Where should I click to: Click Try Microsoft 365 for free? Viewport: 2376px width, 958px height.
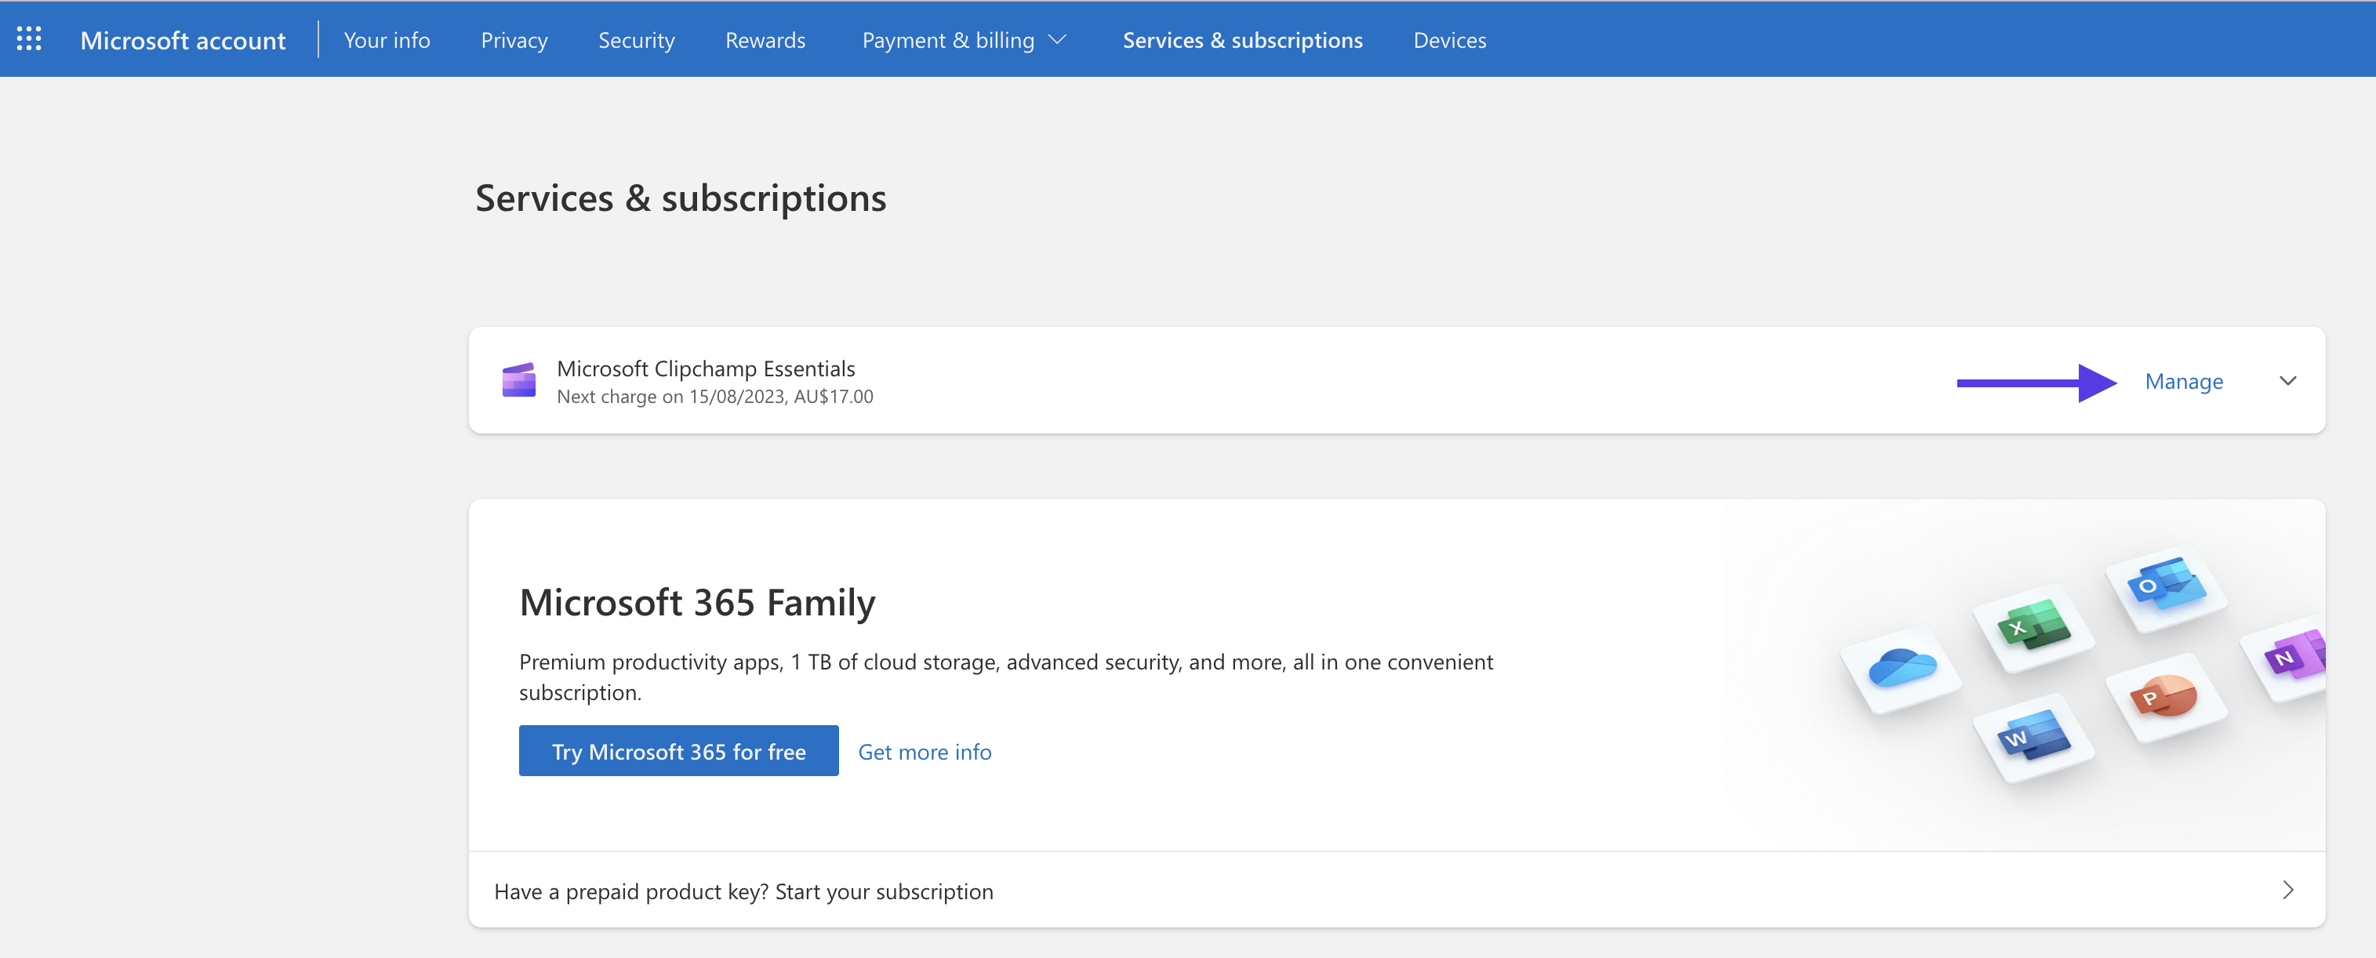(679, 750)
